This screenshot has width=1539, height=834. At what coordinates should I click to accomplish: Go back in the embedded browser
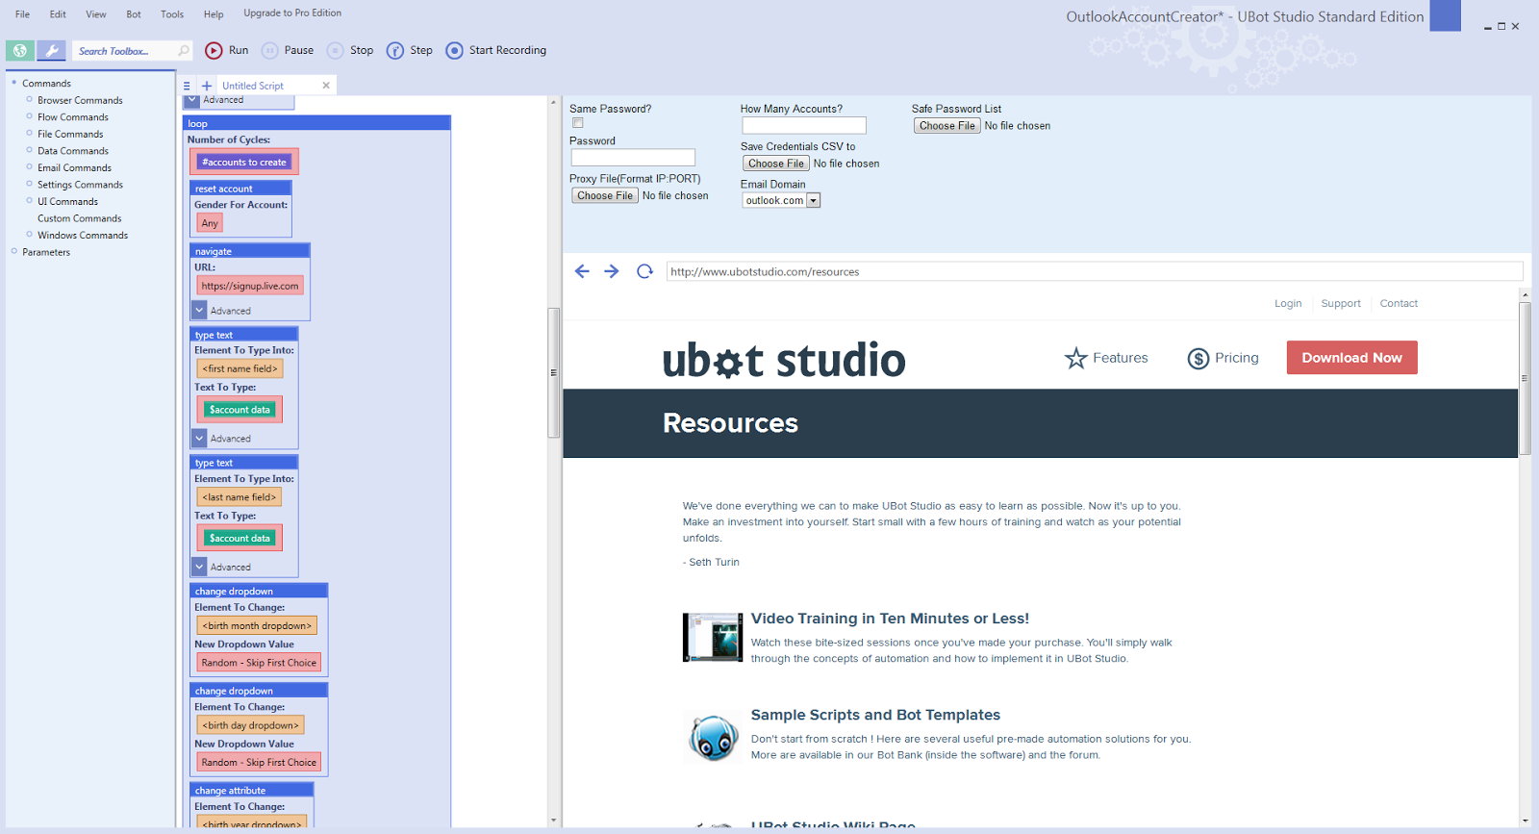click(x=582, y=271)
